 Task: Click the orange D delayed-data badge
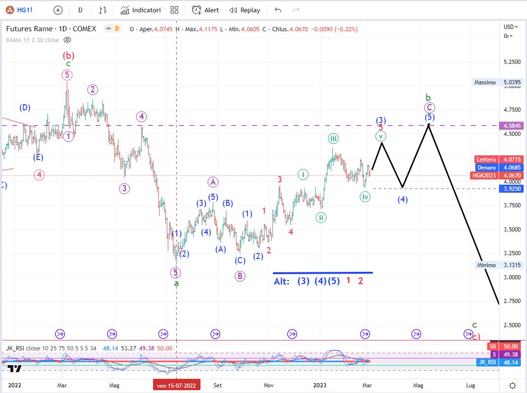(117, 29)
